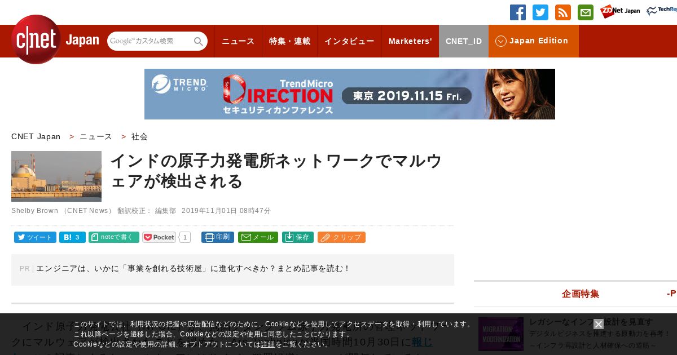Click the search magnifier icon
Viewport: 677px width, 355px height.
point(199,41)
